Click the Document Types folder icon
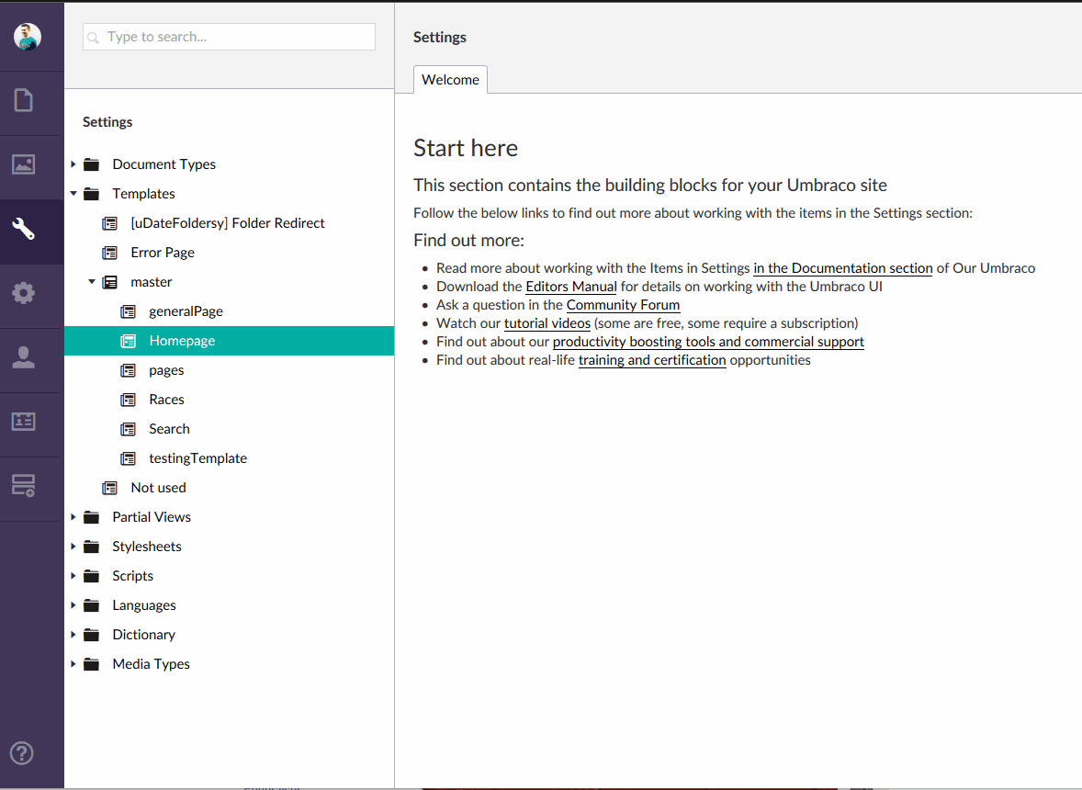 click(91, 164)
